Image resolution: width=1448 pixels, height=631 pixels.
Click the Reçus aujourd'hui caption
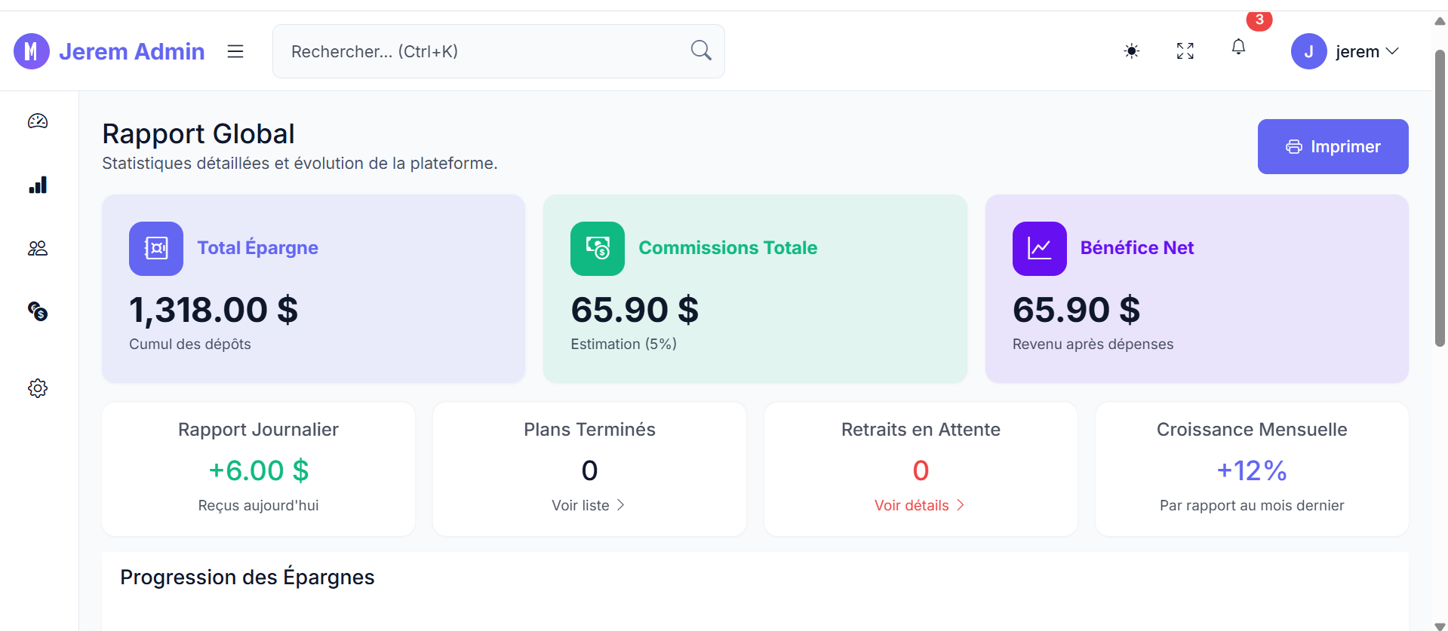[x=259, y=505]
